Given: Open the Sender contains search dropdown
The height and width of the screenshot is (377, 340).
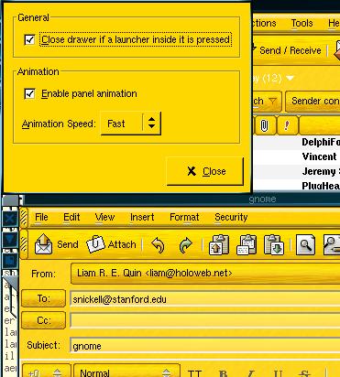Looking at the screenshot, I should [x=313, y=101].
